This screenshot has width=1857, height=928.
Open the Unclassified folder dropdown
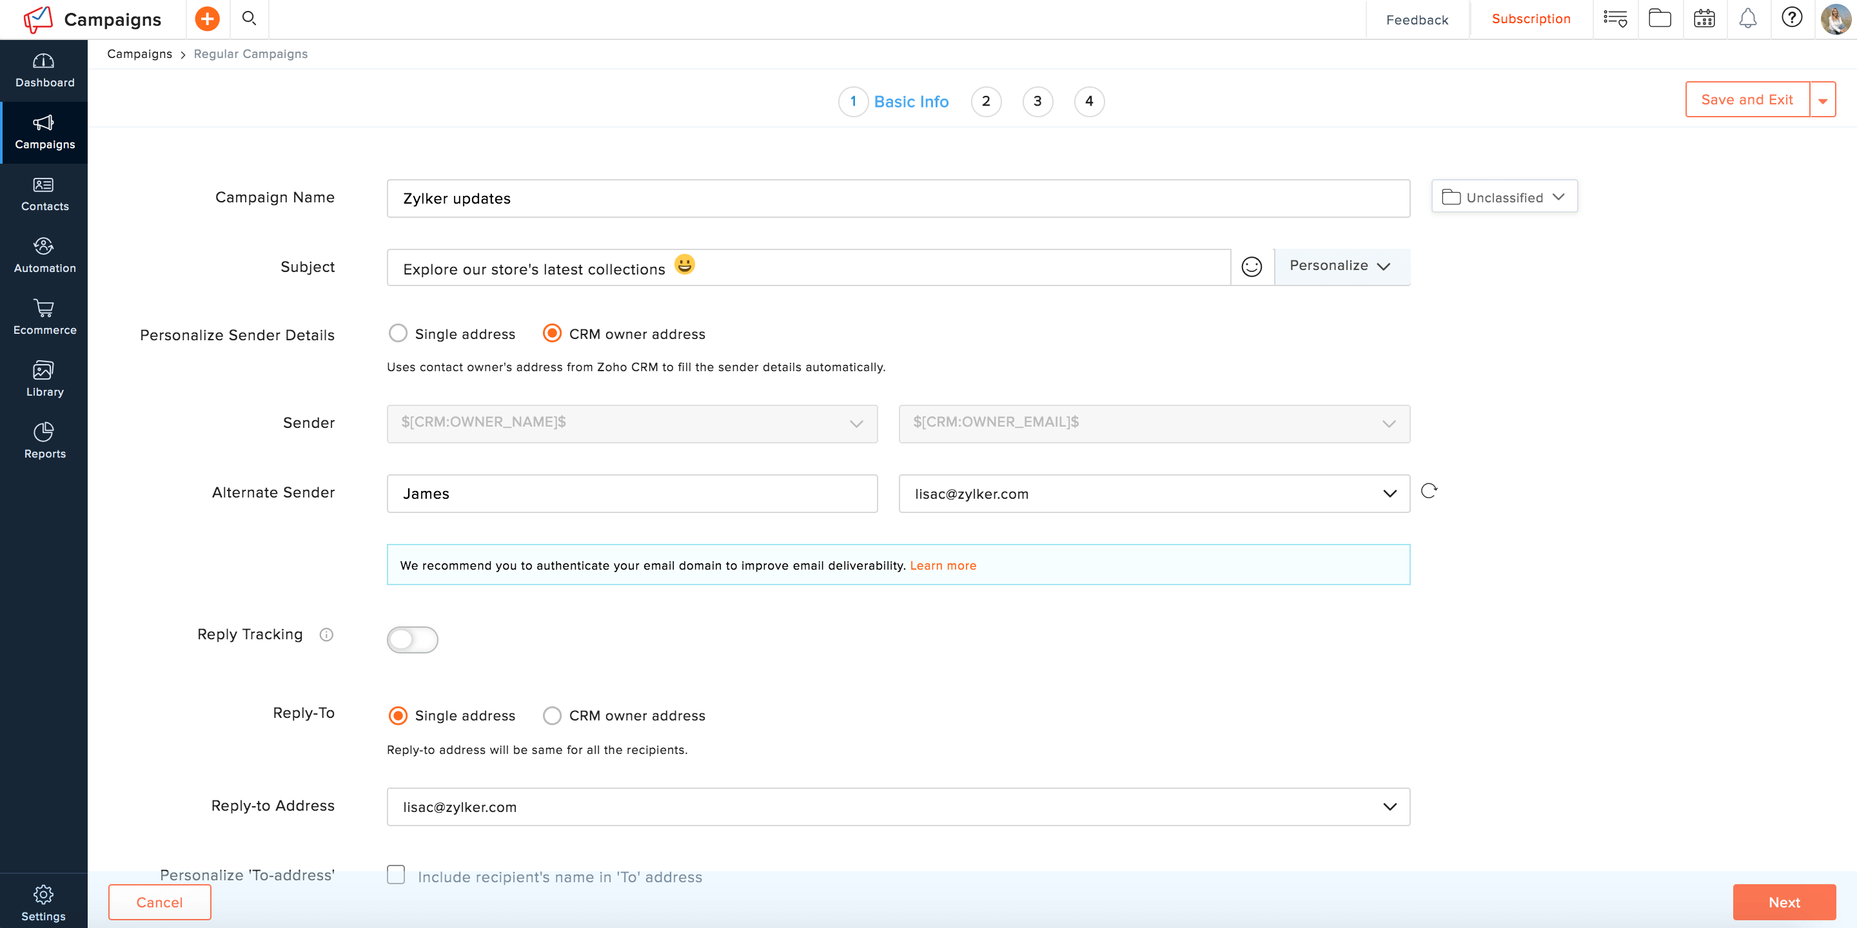(x=1504, y=197)
